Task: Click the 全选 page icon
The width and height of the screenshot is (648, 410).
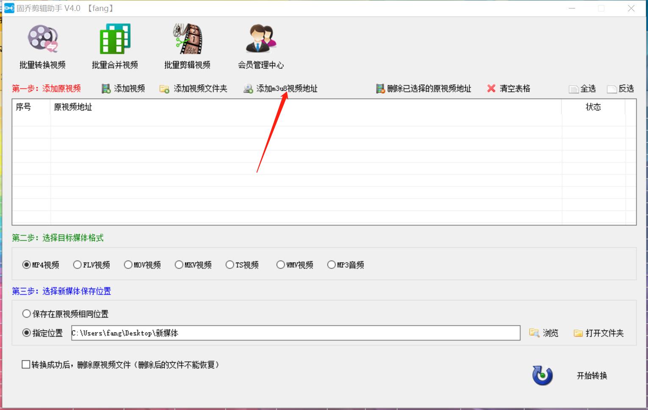Action: (573, 89)
